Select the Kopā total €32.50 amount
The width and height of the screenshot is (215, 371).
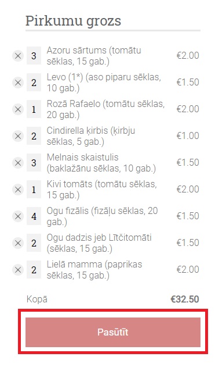point(185,299)
